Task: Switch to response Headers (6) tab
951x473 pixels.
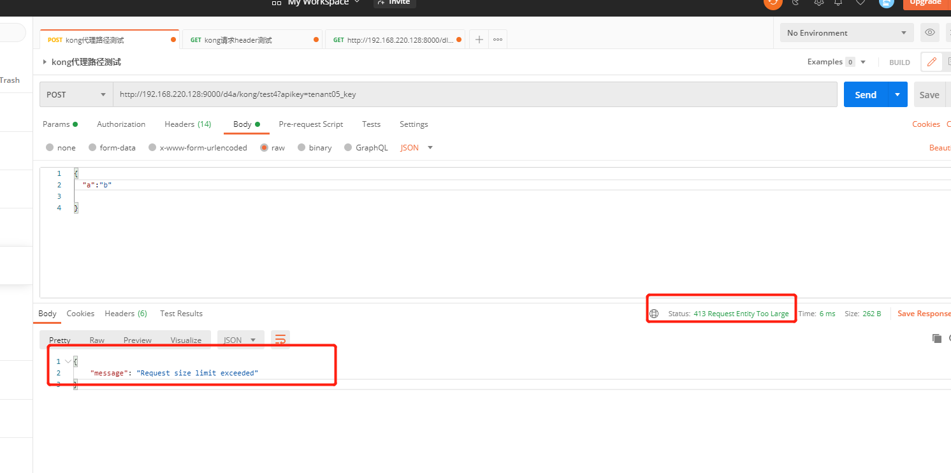Action: tap(126, 314)
